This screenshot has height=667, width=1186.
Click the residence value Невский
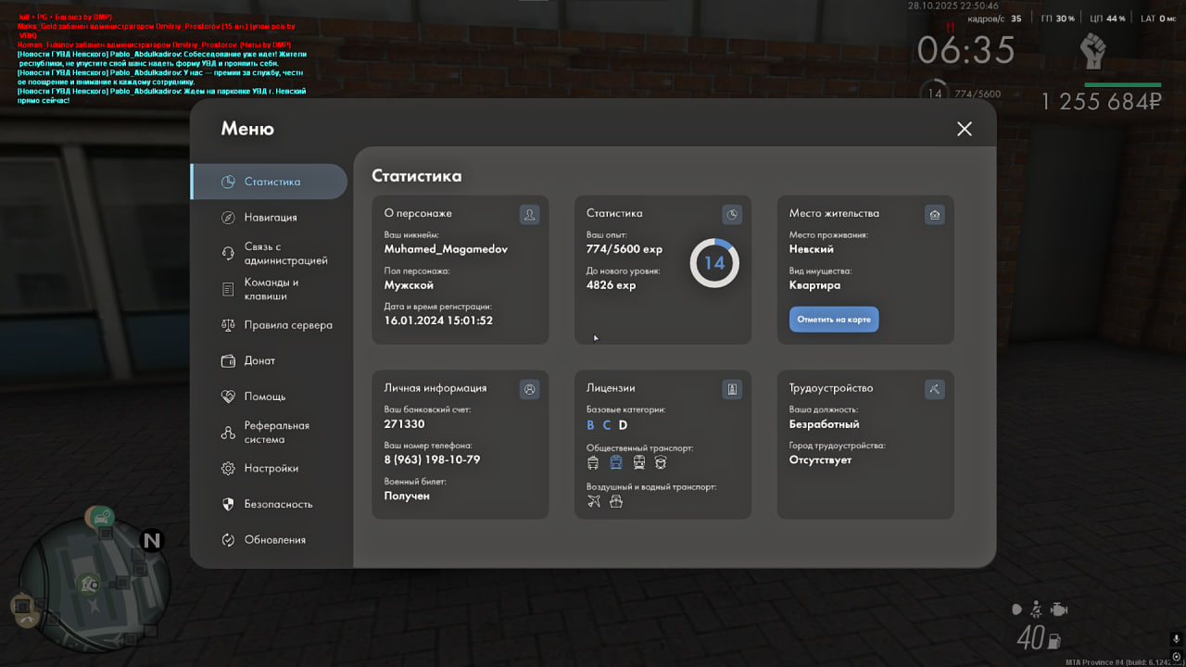click(812, 249)
